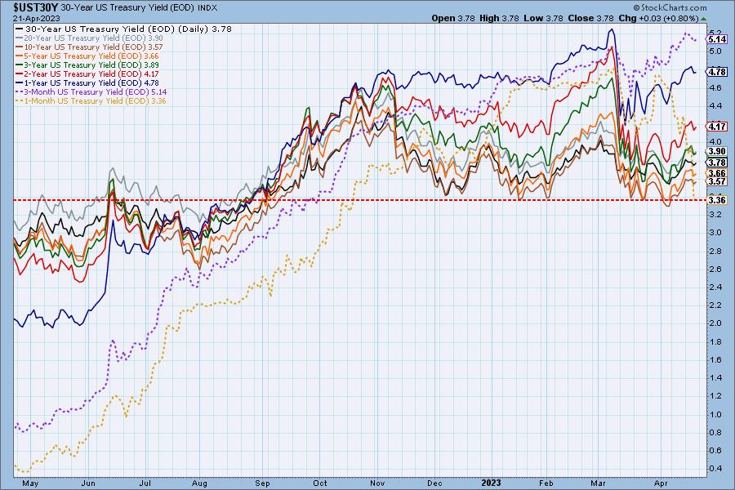Click the 3.66 price label on right axis

point(717,173)
